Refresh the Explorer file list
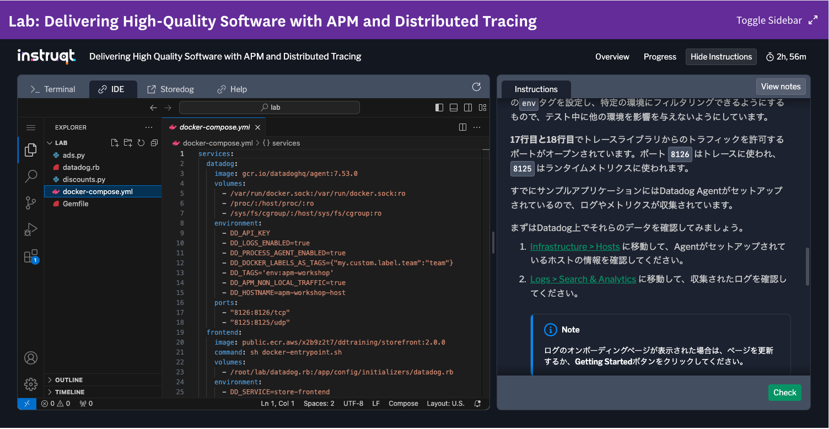 click(x=141, y=143)
